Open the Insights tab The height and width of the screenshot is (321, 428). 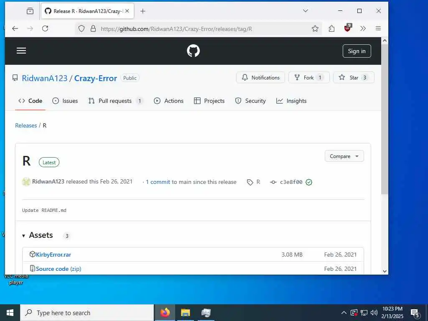pos(291,101)
